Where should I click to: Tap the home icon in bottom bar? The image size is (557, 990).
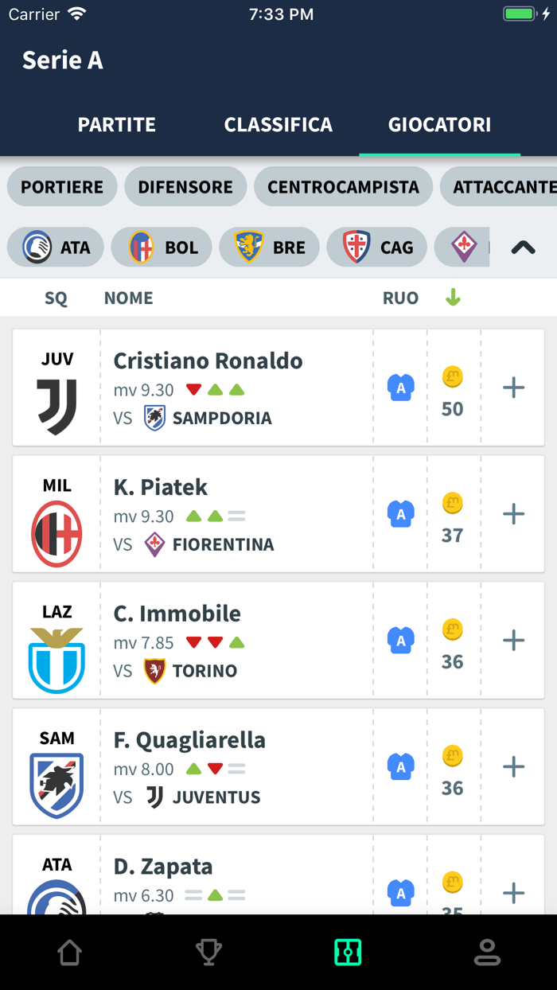[x=69, y=952]
